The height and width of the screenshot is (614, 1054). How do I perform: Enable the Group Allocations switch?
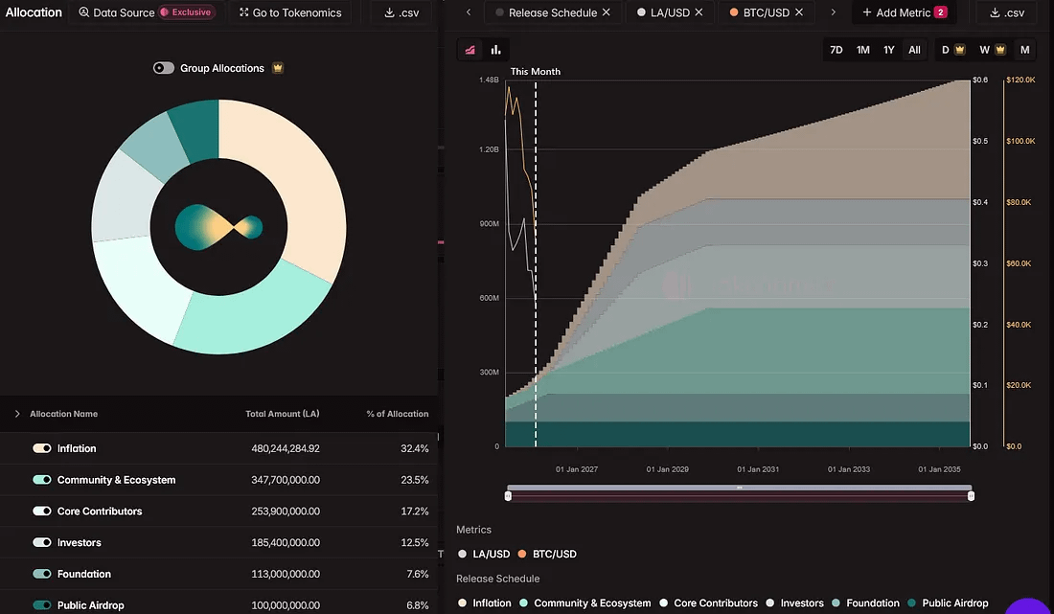pyautogui.click(x=164, y=68)
